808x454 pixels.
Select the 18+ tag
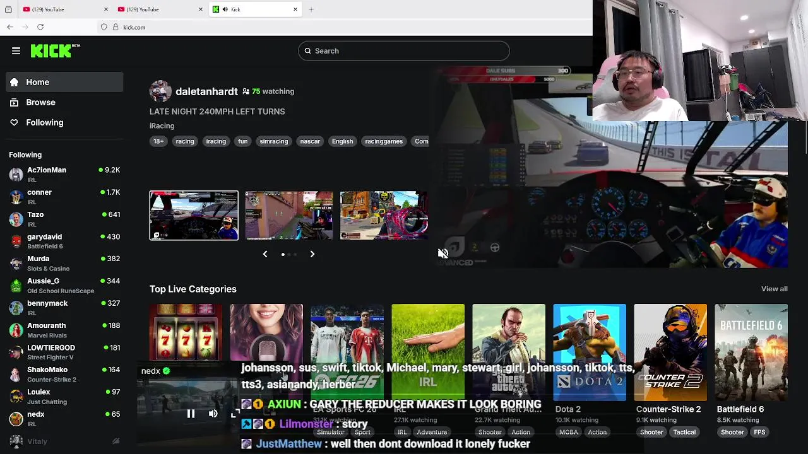point(158,141)
